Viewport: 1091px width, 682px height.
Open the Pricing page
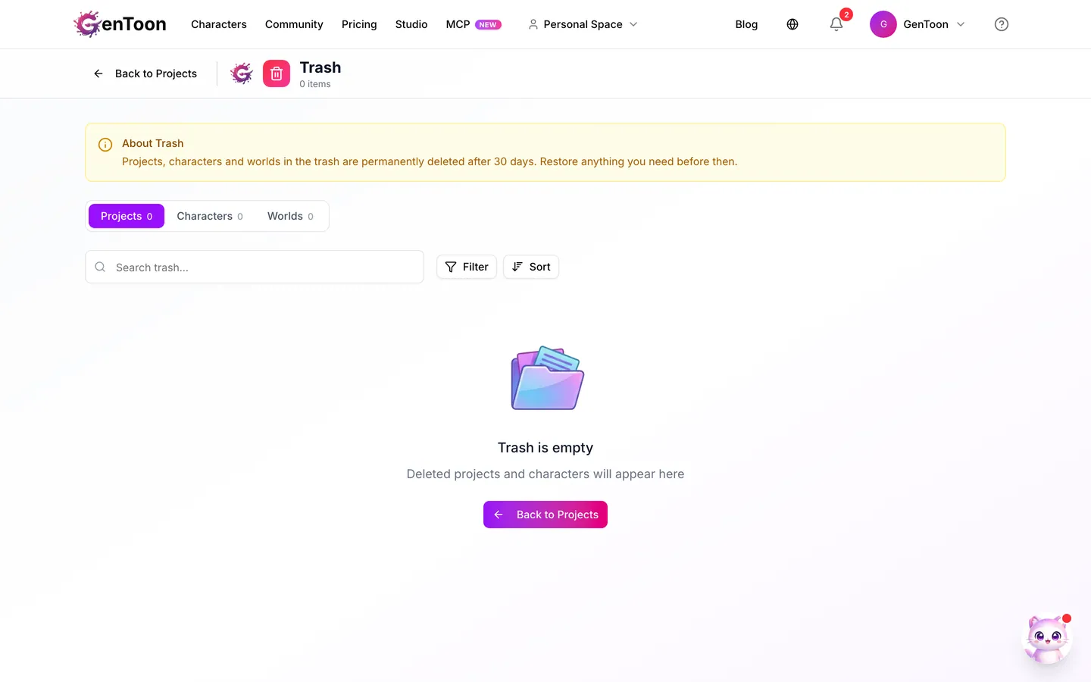tap(359, 24)
